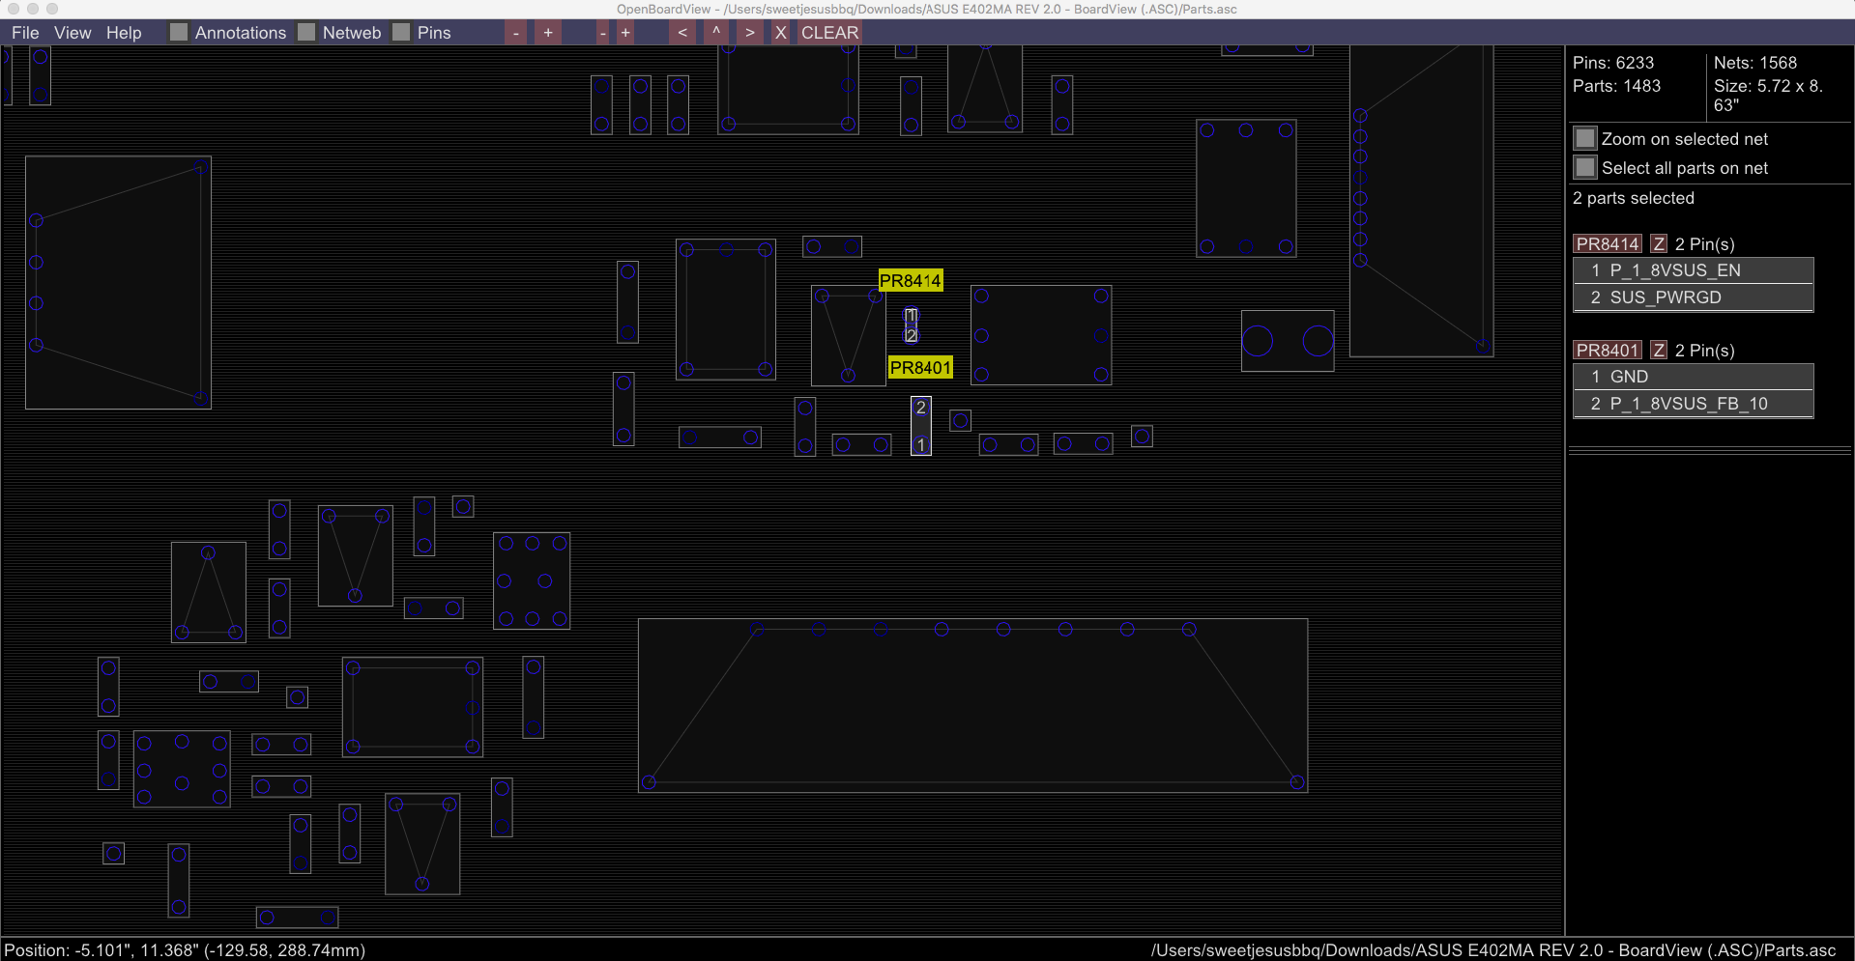
Task: Click the Position readout in the status bar
Action: point(185,950)
